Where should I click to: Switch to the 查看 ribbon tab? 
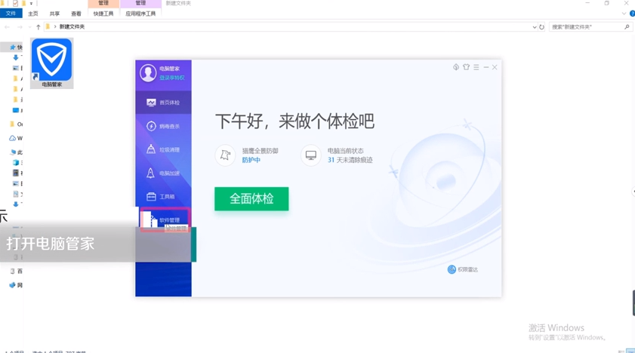tap(76, 14)
